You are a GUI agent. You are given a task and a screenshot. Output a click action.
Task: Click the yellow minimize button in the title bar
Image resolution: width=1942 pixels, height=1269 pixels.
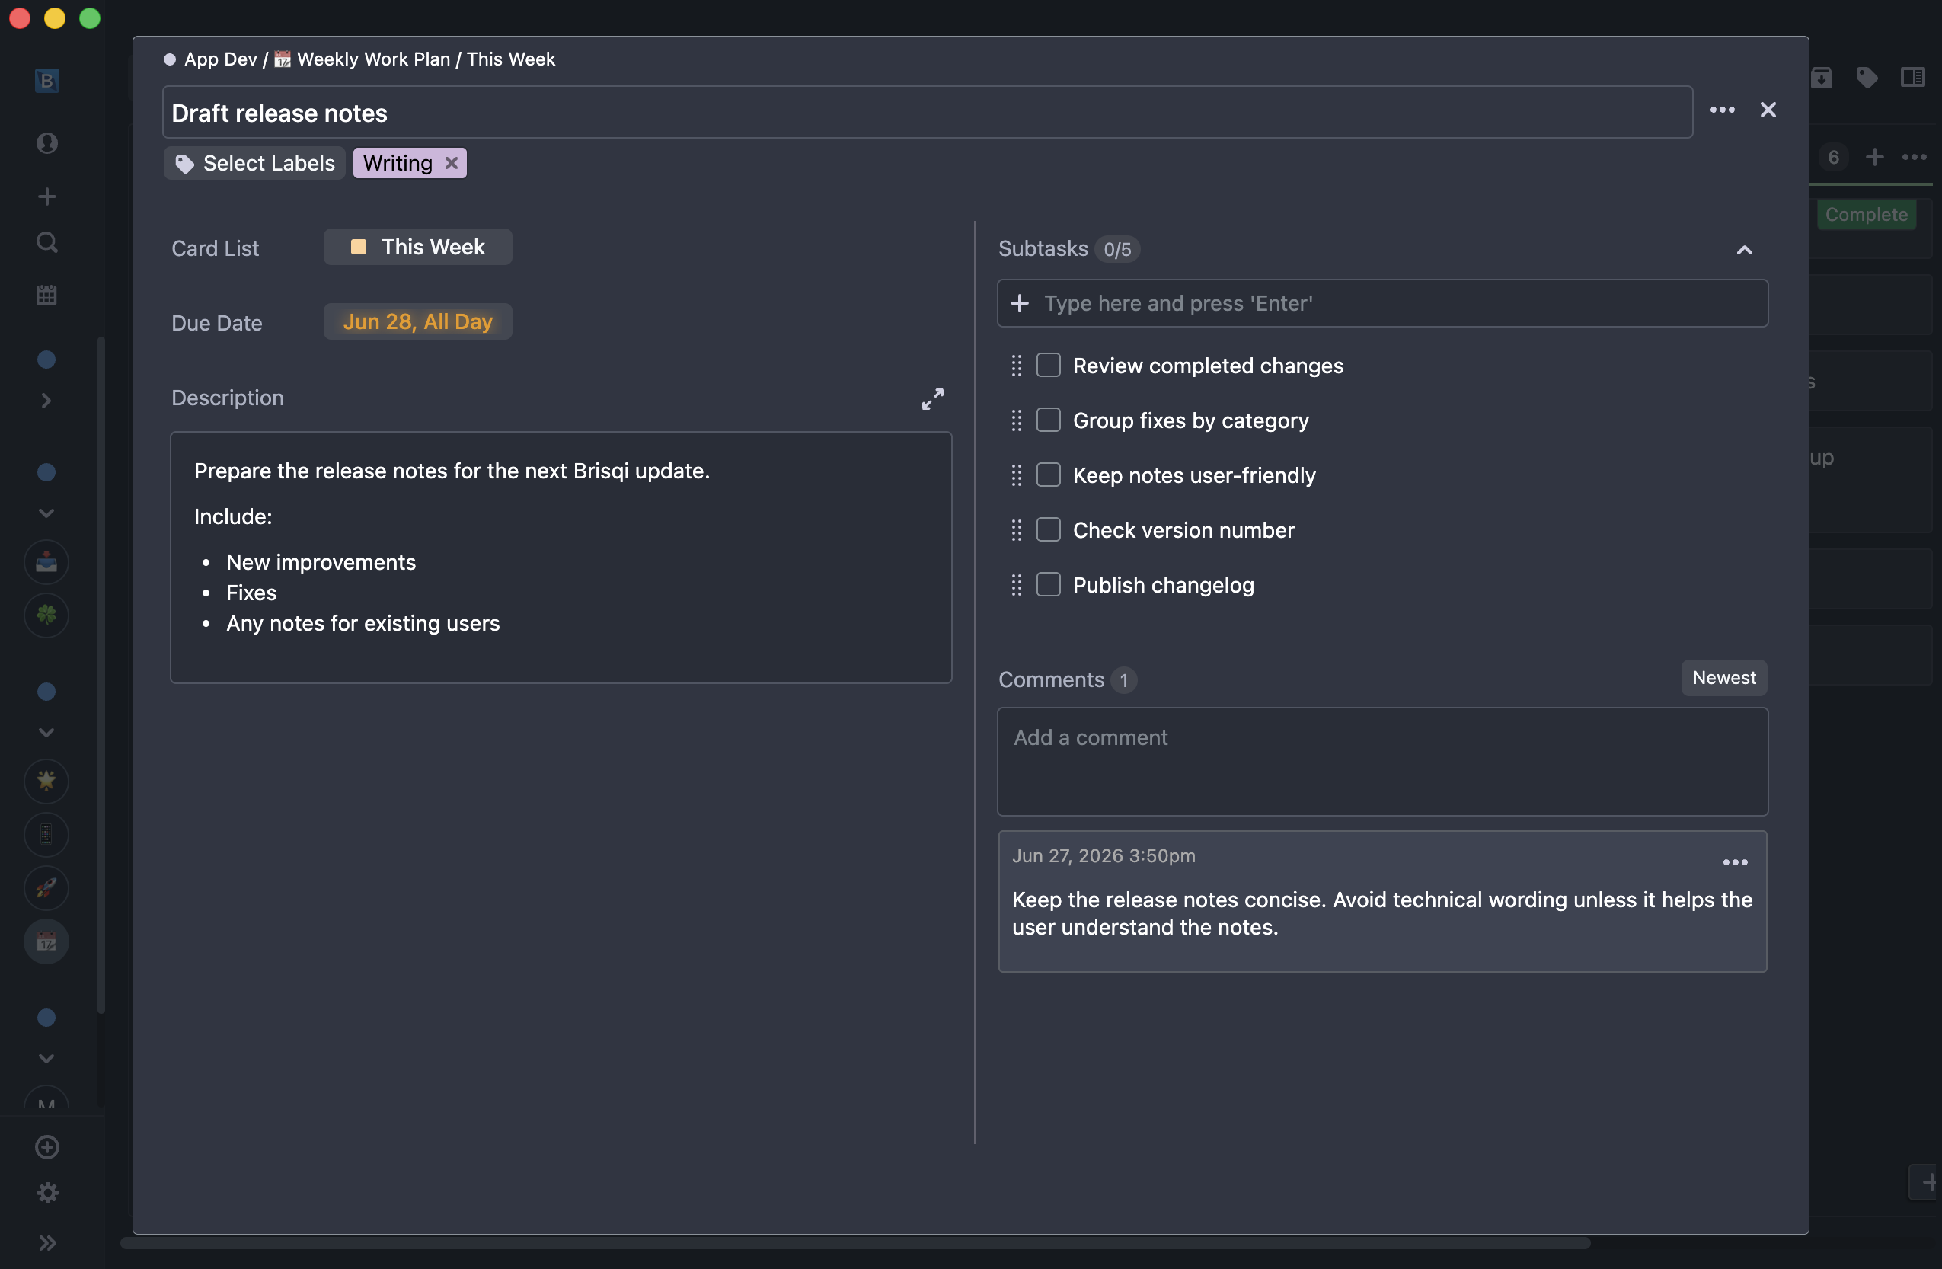pyautogui.click(x=55, y=18)
